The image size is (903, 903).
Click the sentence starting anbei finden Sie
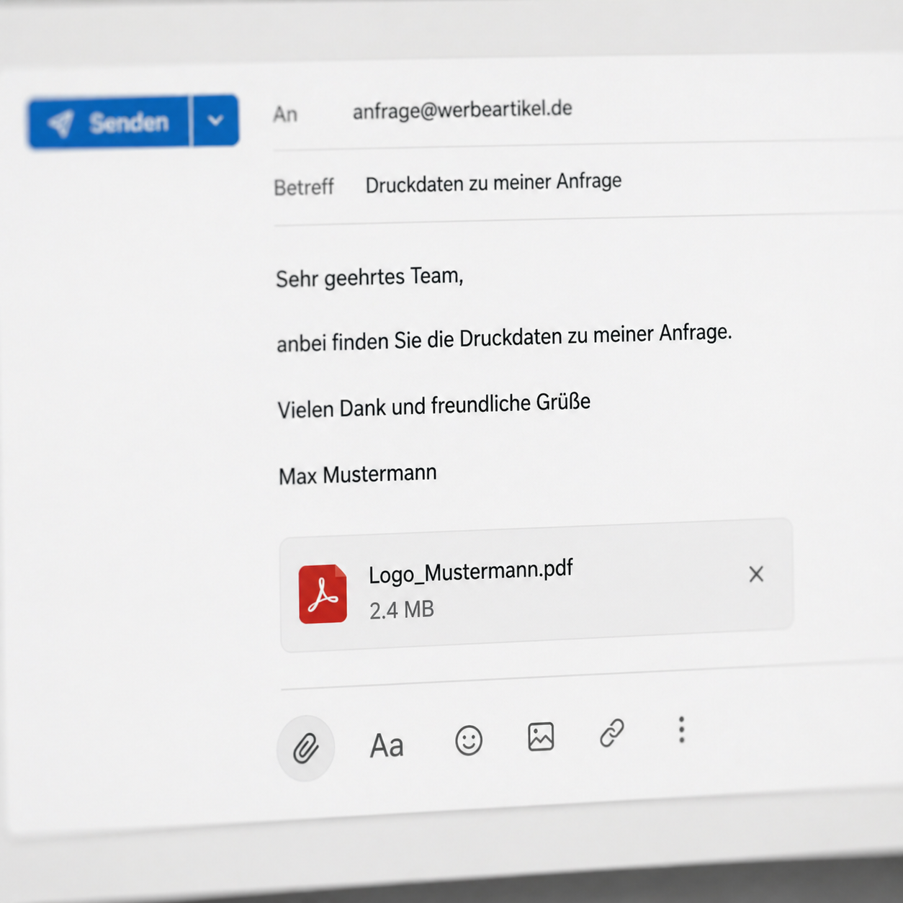504,337
